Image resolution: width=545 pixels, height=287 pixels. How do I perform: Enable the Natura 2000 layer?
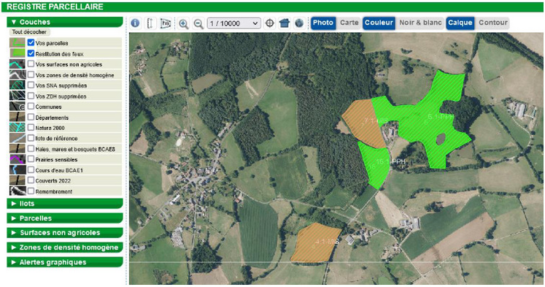[31, 127]
